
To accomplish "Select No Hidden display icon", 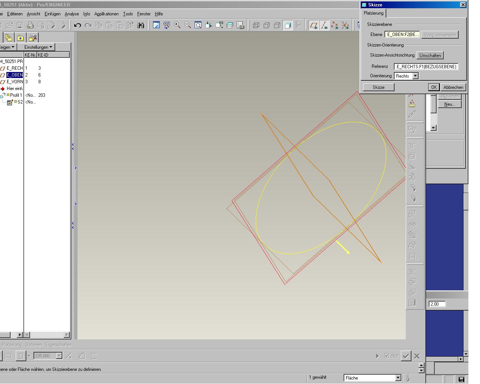I will (x=277, y=25).
